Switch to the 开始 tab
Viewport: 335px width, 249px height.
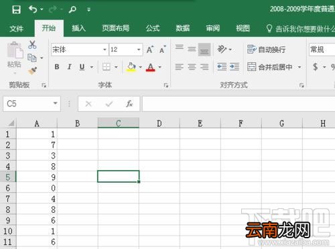tap(49, 28)
